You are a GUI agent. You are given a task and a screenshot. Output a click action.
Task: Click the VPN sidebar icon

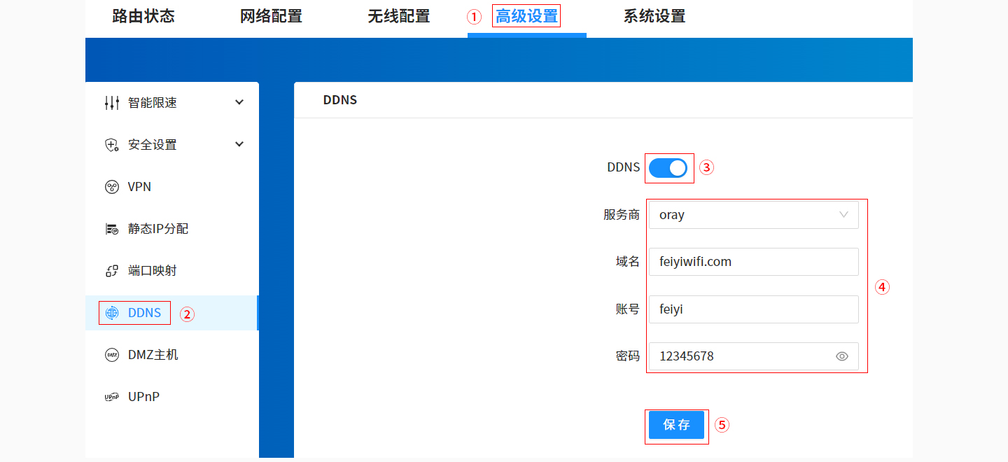(x=111, y=187)
